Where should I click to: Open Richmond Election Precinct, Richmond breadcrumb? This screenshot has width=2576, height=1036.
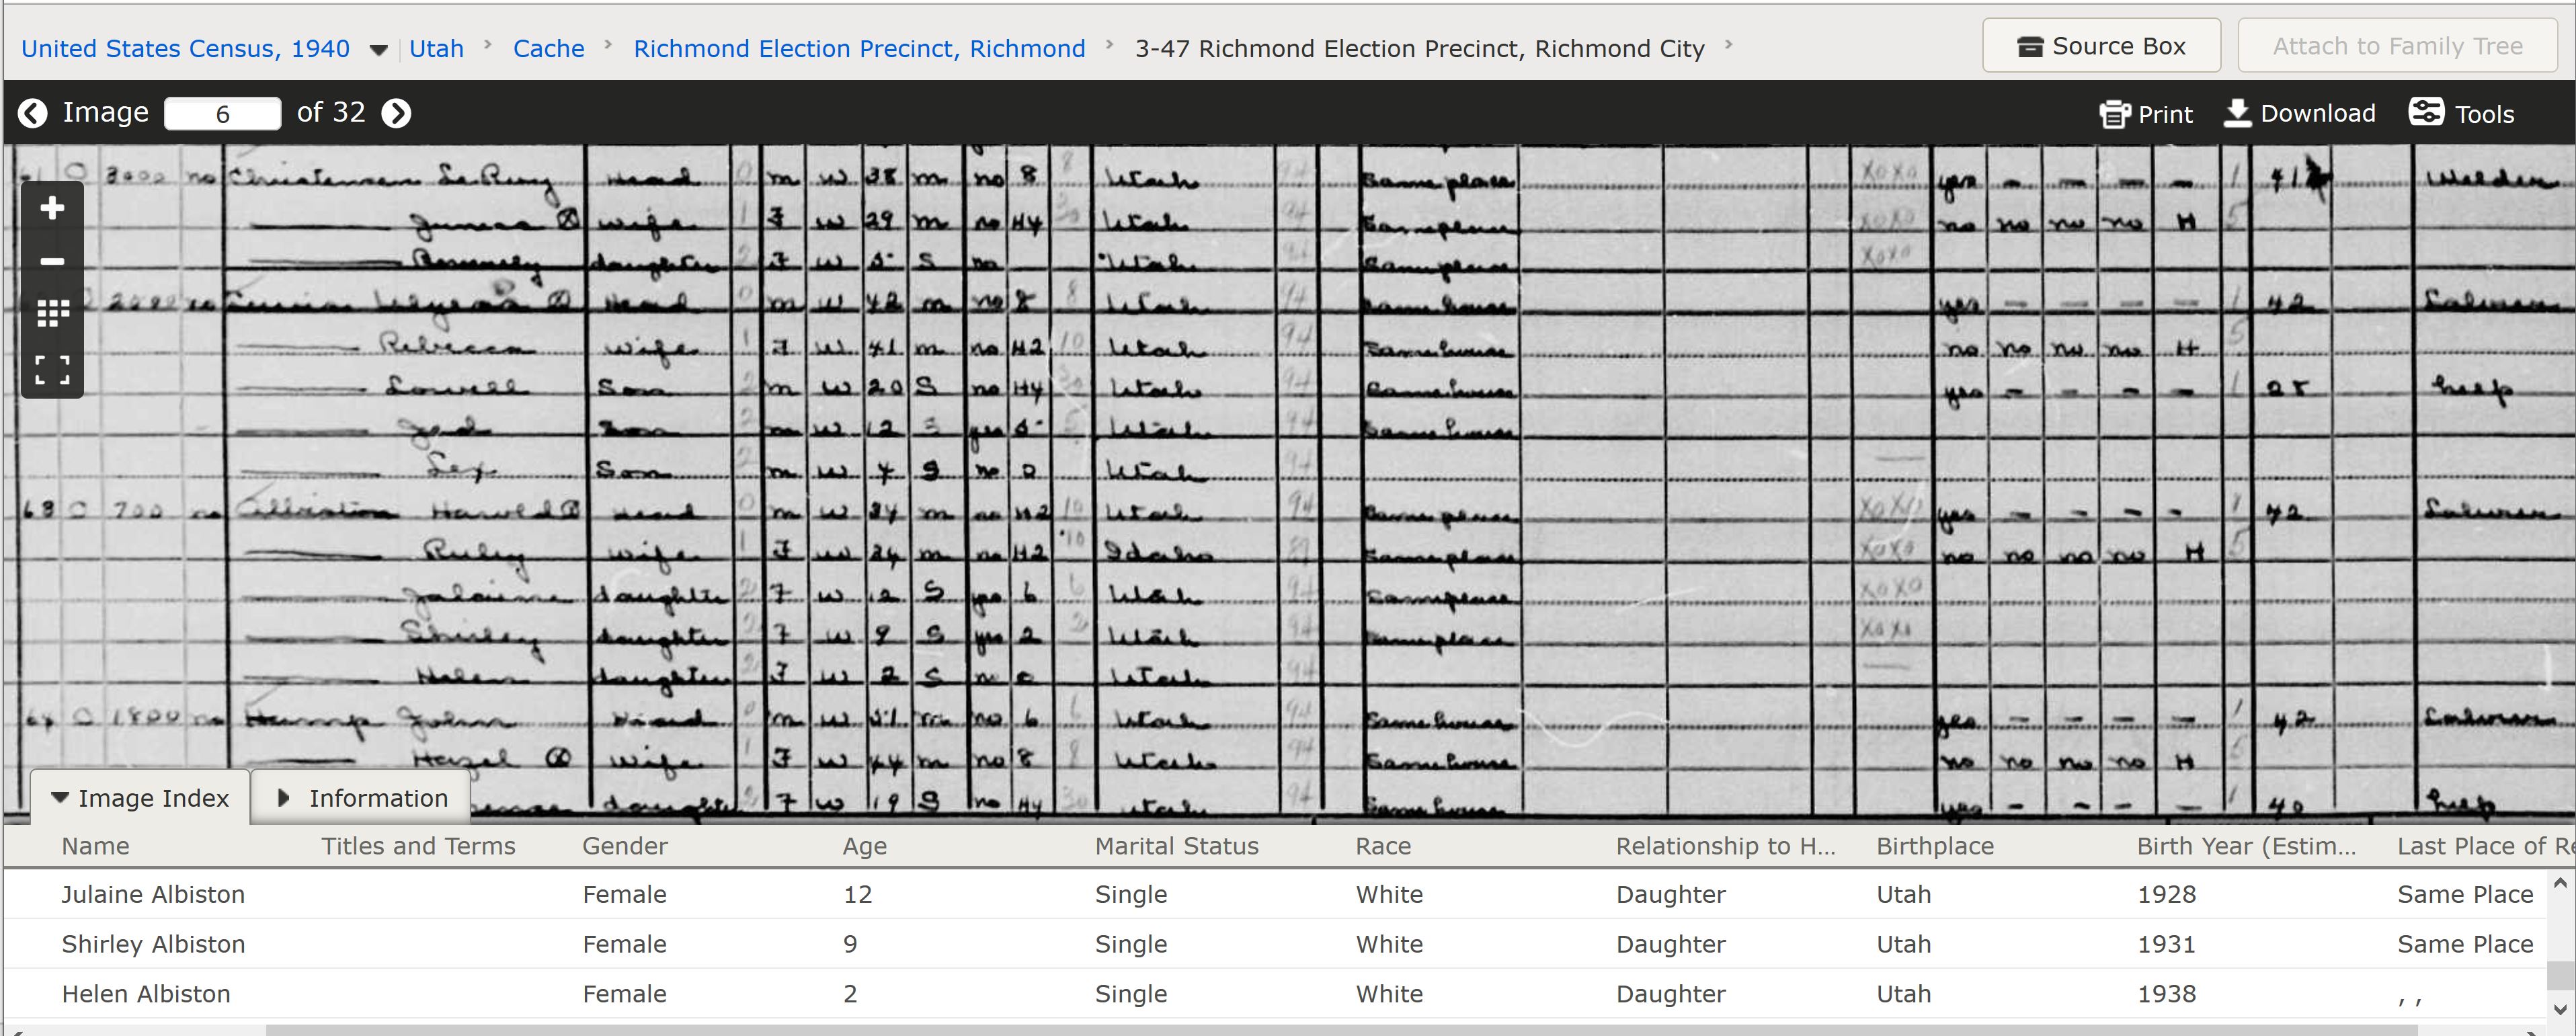point(858,48)
